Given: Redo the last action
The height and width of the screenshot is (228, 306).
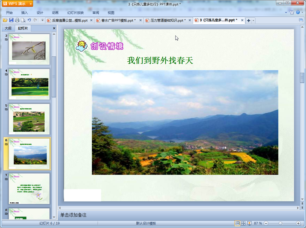Looking at the screenshot, I should [35, 20].
